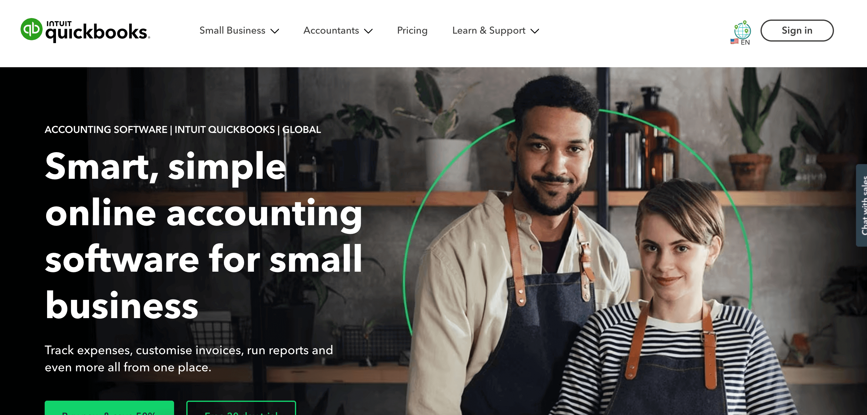Screen dimensions: 867x415
Task: Click the Intuit QuickBooks wordmark
Action: pyautogui.click(x=98, y=31)
